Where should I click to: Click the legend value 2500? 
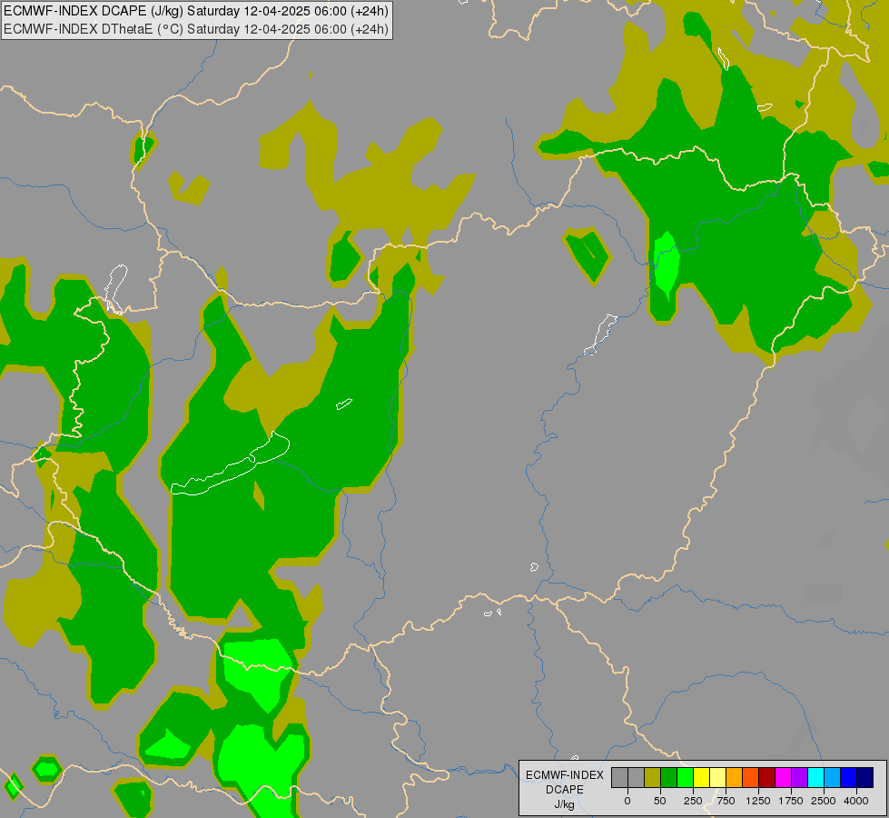tap(824, 801)
